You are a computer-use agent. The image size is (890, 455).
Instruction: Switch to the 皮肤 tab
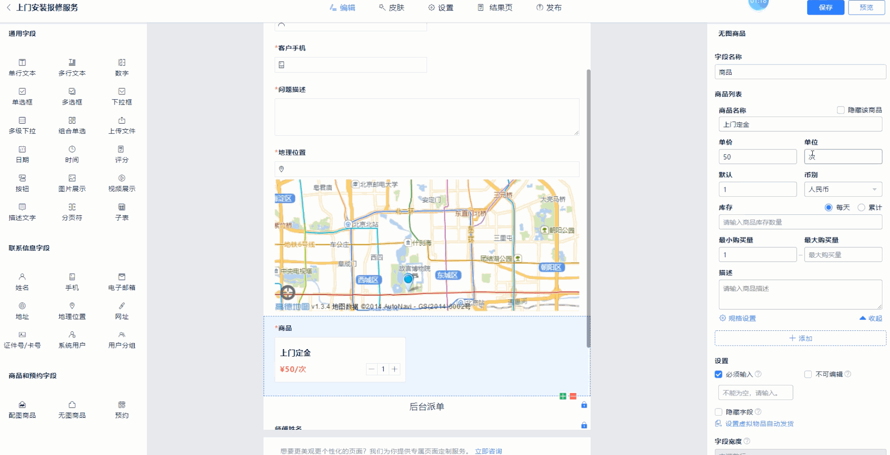tap(392, 8)
